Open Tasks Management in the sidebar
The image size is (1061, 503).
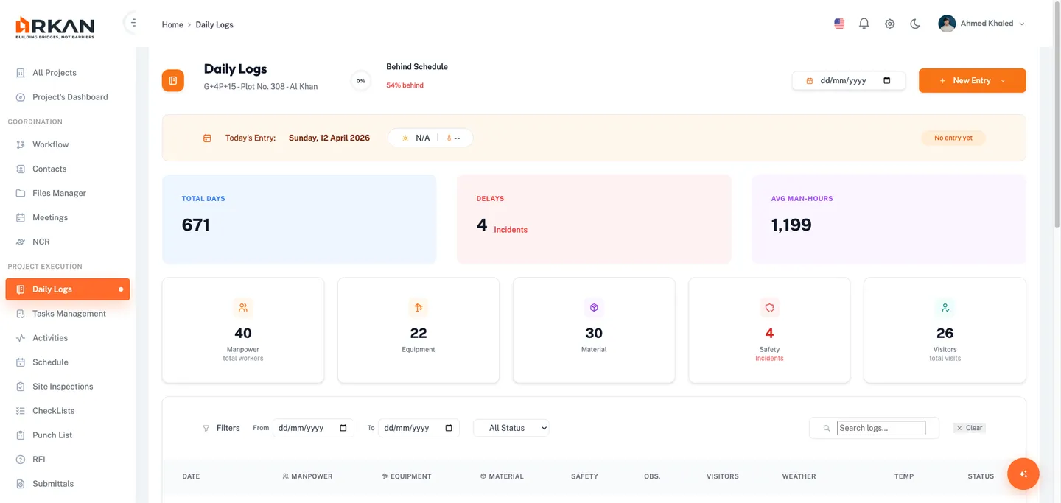[x=69, y=314]
